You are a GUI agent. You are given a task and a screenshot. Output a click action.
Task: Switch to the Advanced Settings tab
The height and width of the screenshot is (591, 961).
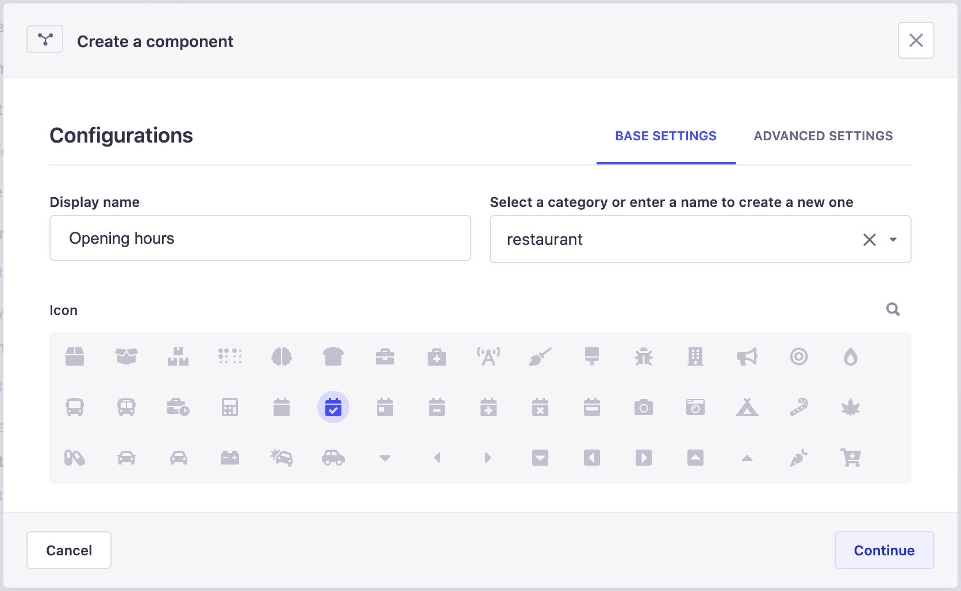[x=823, y=136]
